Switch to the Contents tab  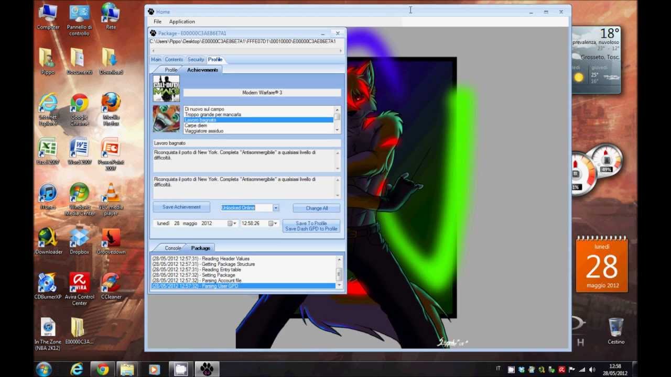pyautogui.click(x=174, y=60)
